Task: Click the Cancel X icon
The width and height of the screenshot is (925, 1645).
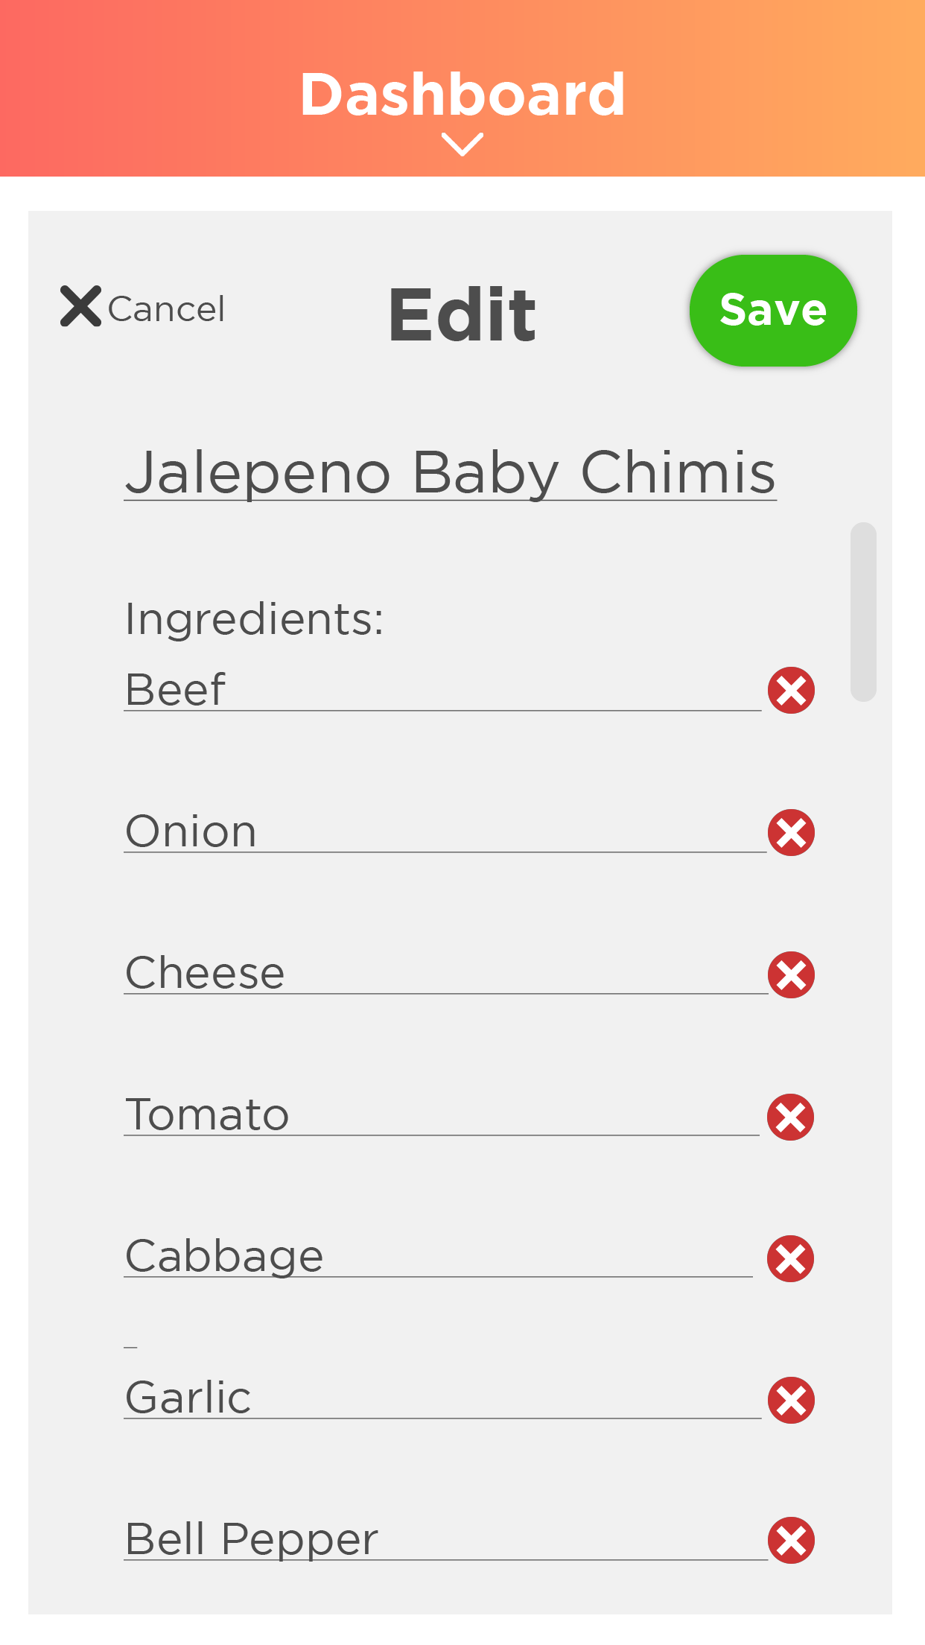Action: (x=80, y=306)
